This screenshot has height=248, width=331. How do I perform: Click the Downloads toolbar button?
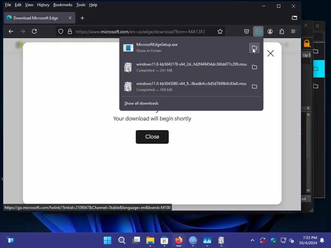(x=258, y=31)
